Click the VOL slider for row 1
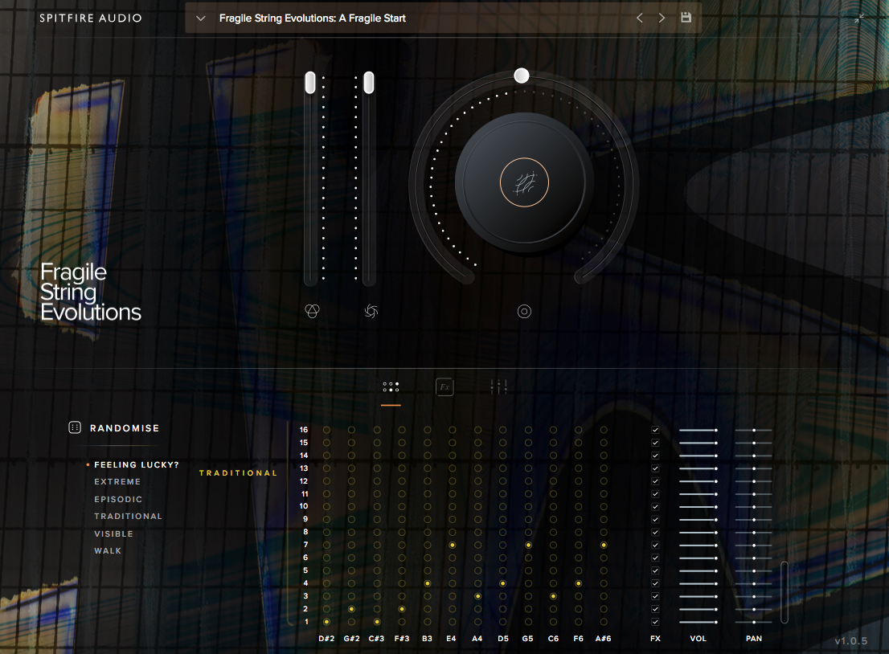The image size is (889, 654). [698, 622]
